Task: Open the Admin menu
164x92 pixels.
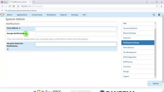Action: click(x=9, y=15)
